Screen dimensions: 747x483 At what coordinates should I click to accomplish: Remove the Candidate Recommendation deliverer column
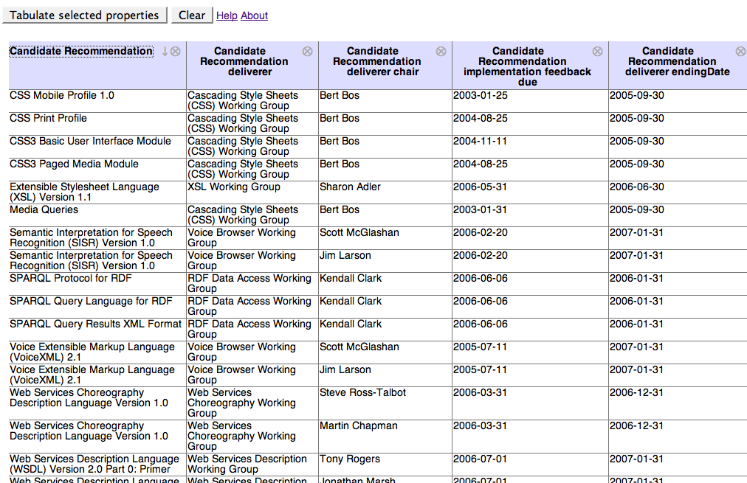[x=308, y=52]
